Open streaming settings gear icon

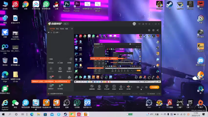coord(146,87)
